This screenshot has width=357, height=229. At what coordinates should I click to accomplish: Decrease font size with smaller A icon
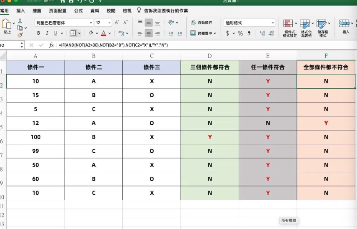pos(125,23)
